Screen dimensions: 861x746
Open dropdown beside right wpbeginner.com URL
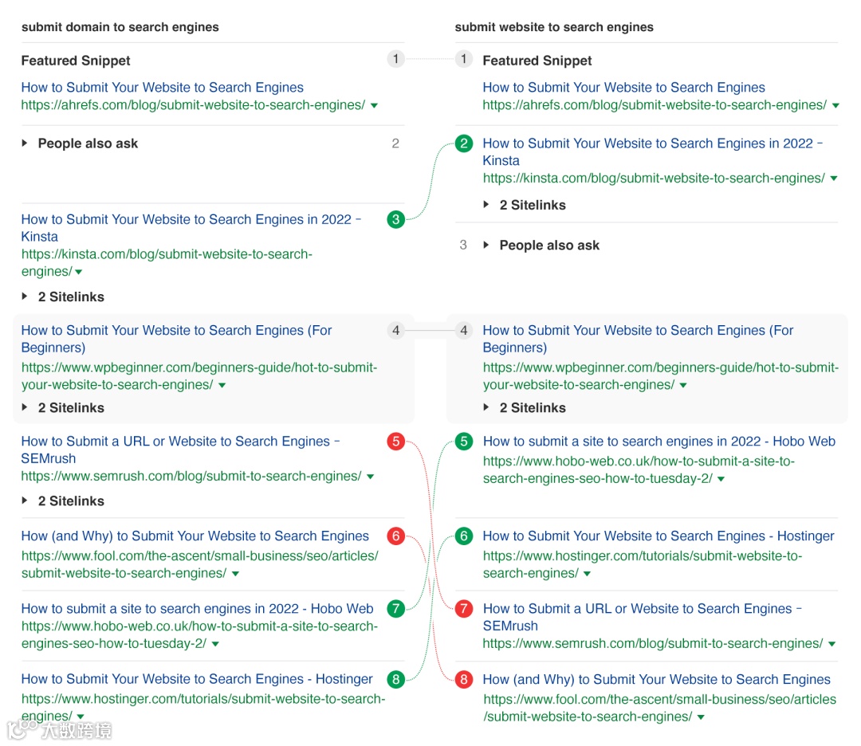683,385
